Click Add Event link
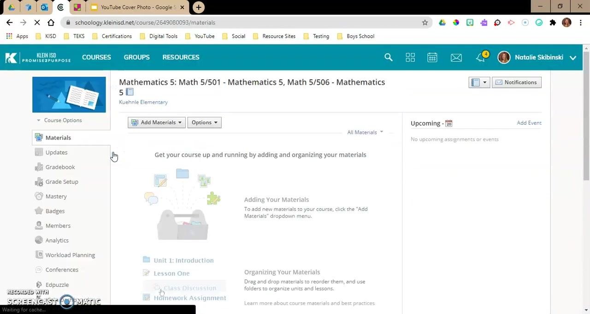Screen dimensions: 590x314 (529, 123)
